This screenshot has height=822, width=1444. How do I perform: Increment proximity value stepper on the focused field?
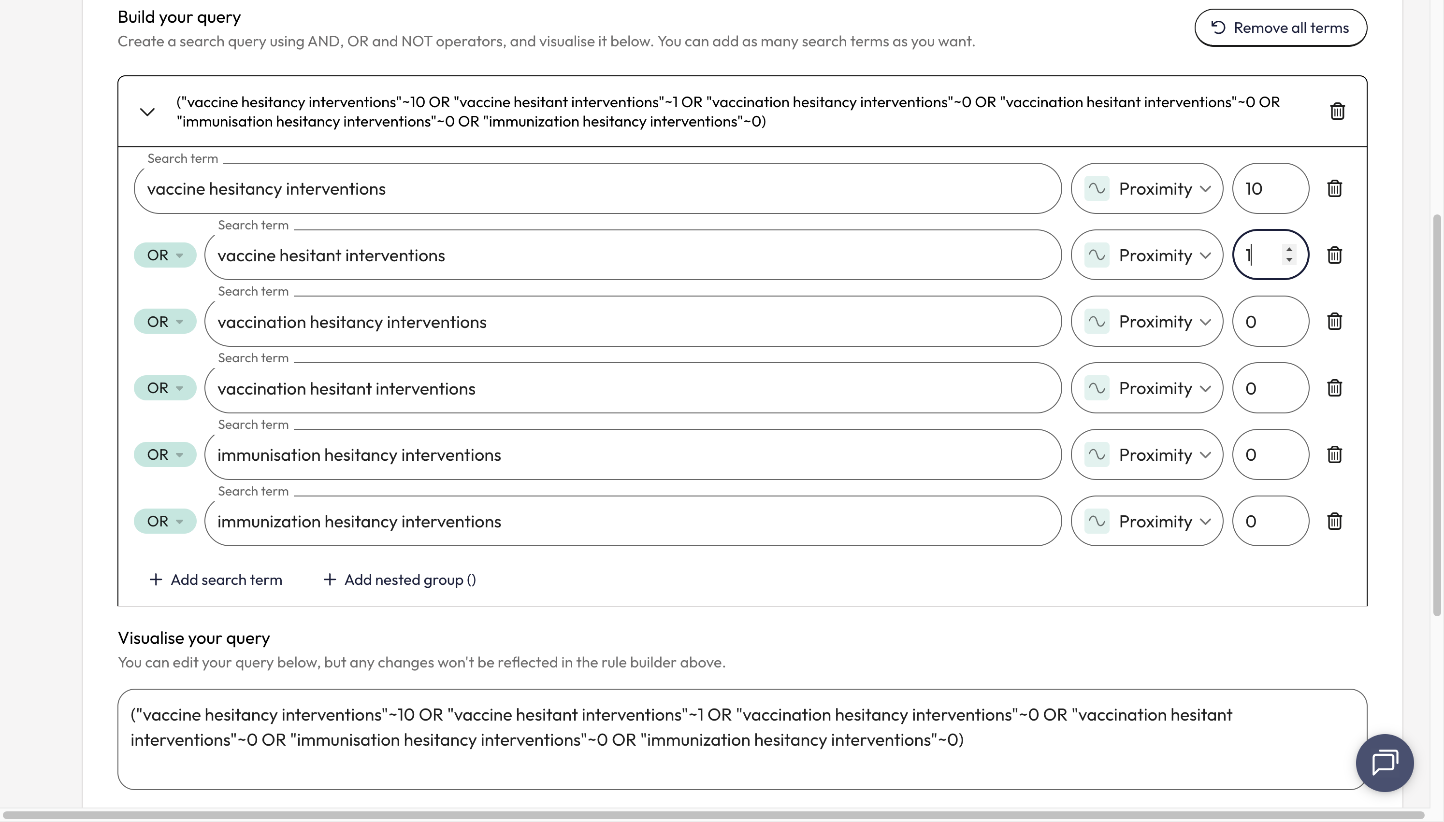1289,250
